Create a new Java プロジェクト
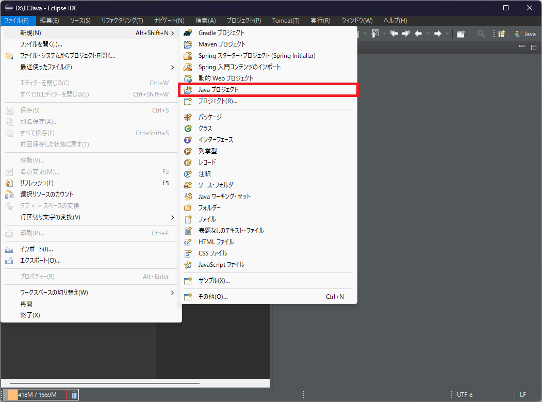The image size is (542, 402). [268, 90]
